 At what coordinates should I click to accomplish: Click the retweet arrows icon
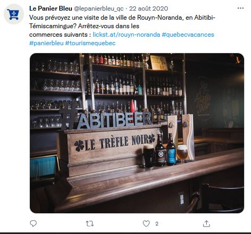[90, 223]
